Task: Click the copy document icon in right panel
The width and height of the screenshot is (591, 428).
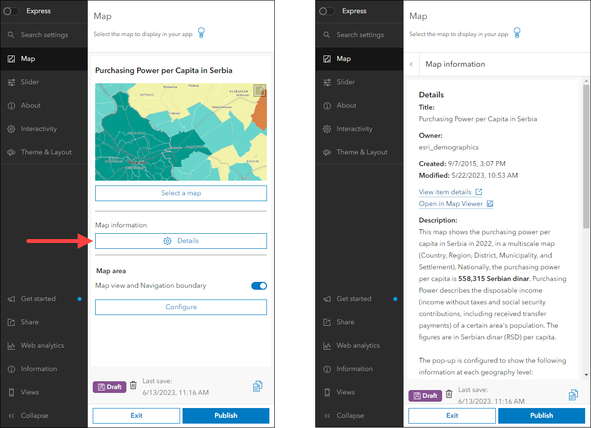Action: pyautogui.click(x=573, y=395)
